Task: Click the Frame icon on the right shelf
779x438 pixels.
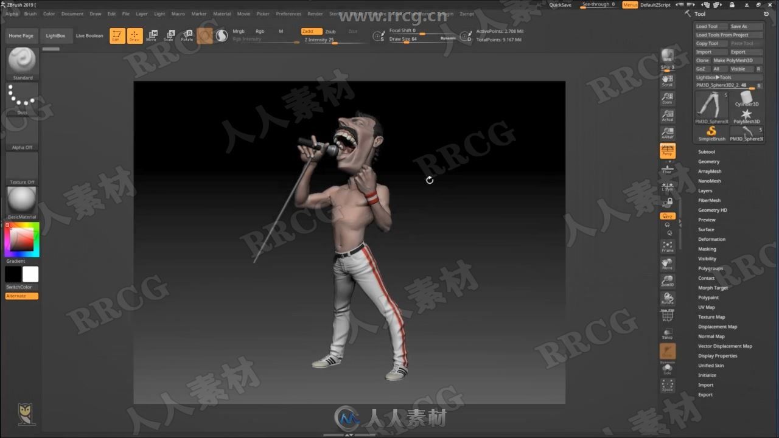Action: (x=668, y=246)
